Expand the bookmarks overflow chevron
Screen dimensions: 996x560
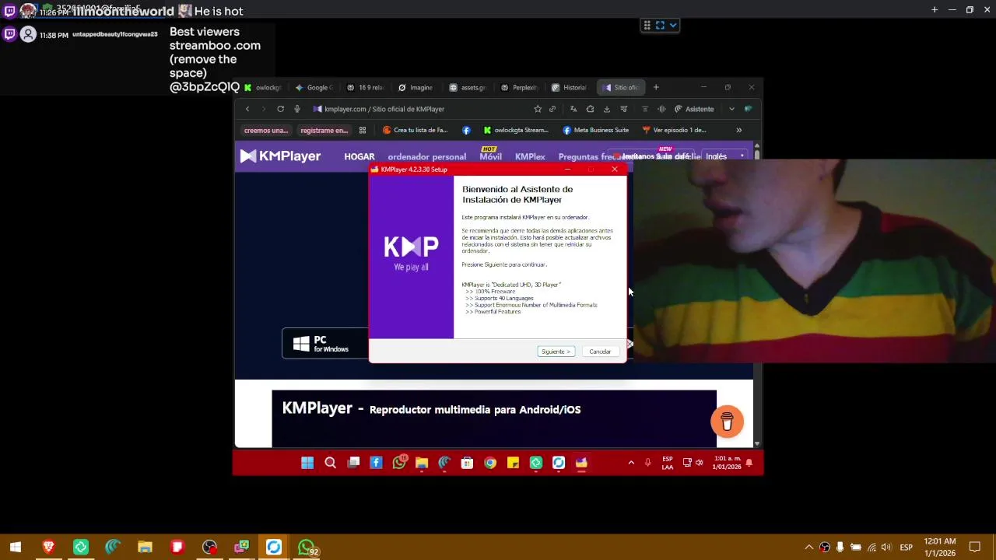pyautogui.click(x=738, y=131)
